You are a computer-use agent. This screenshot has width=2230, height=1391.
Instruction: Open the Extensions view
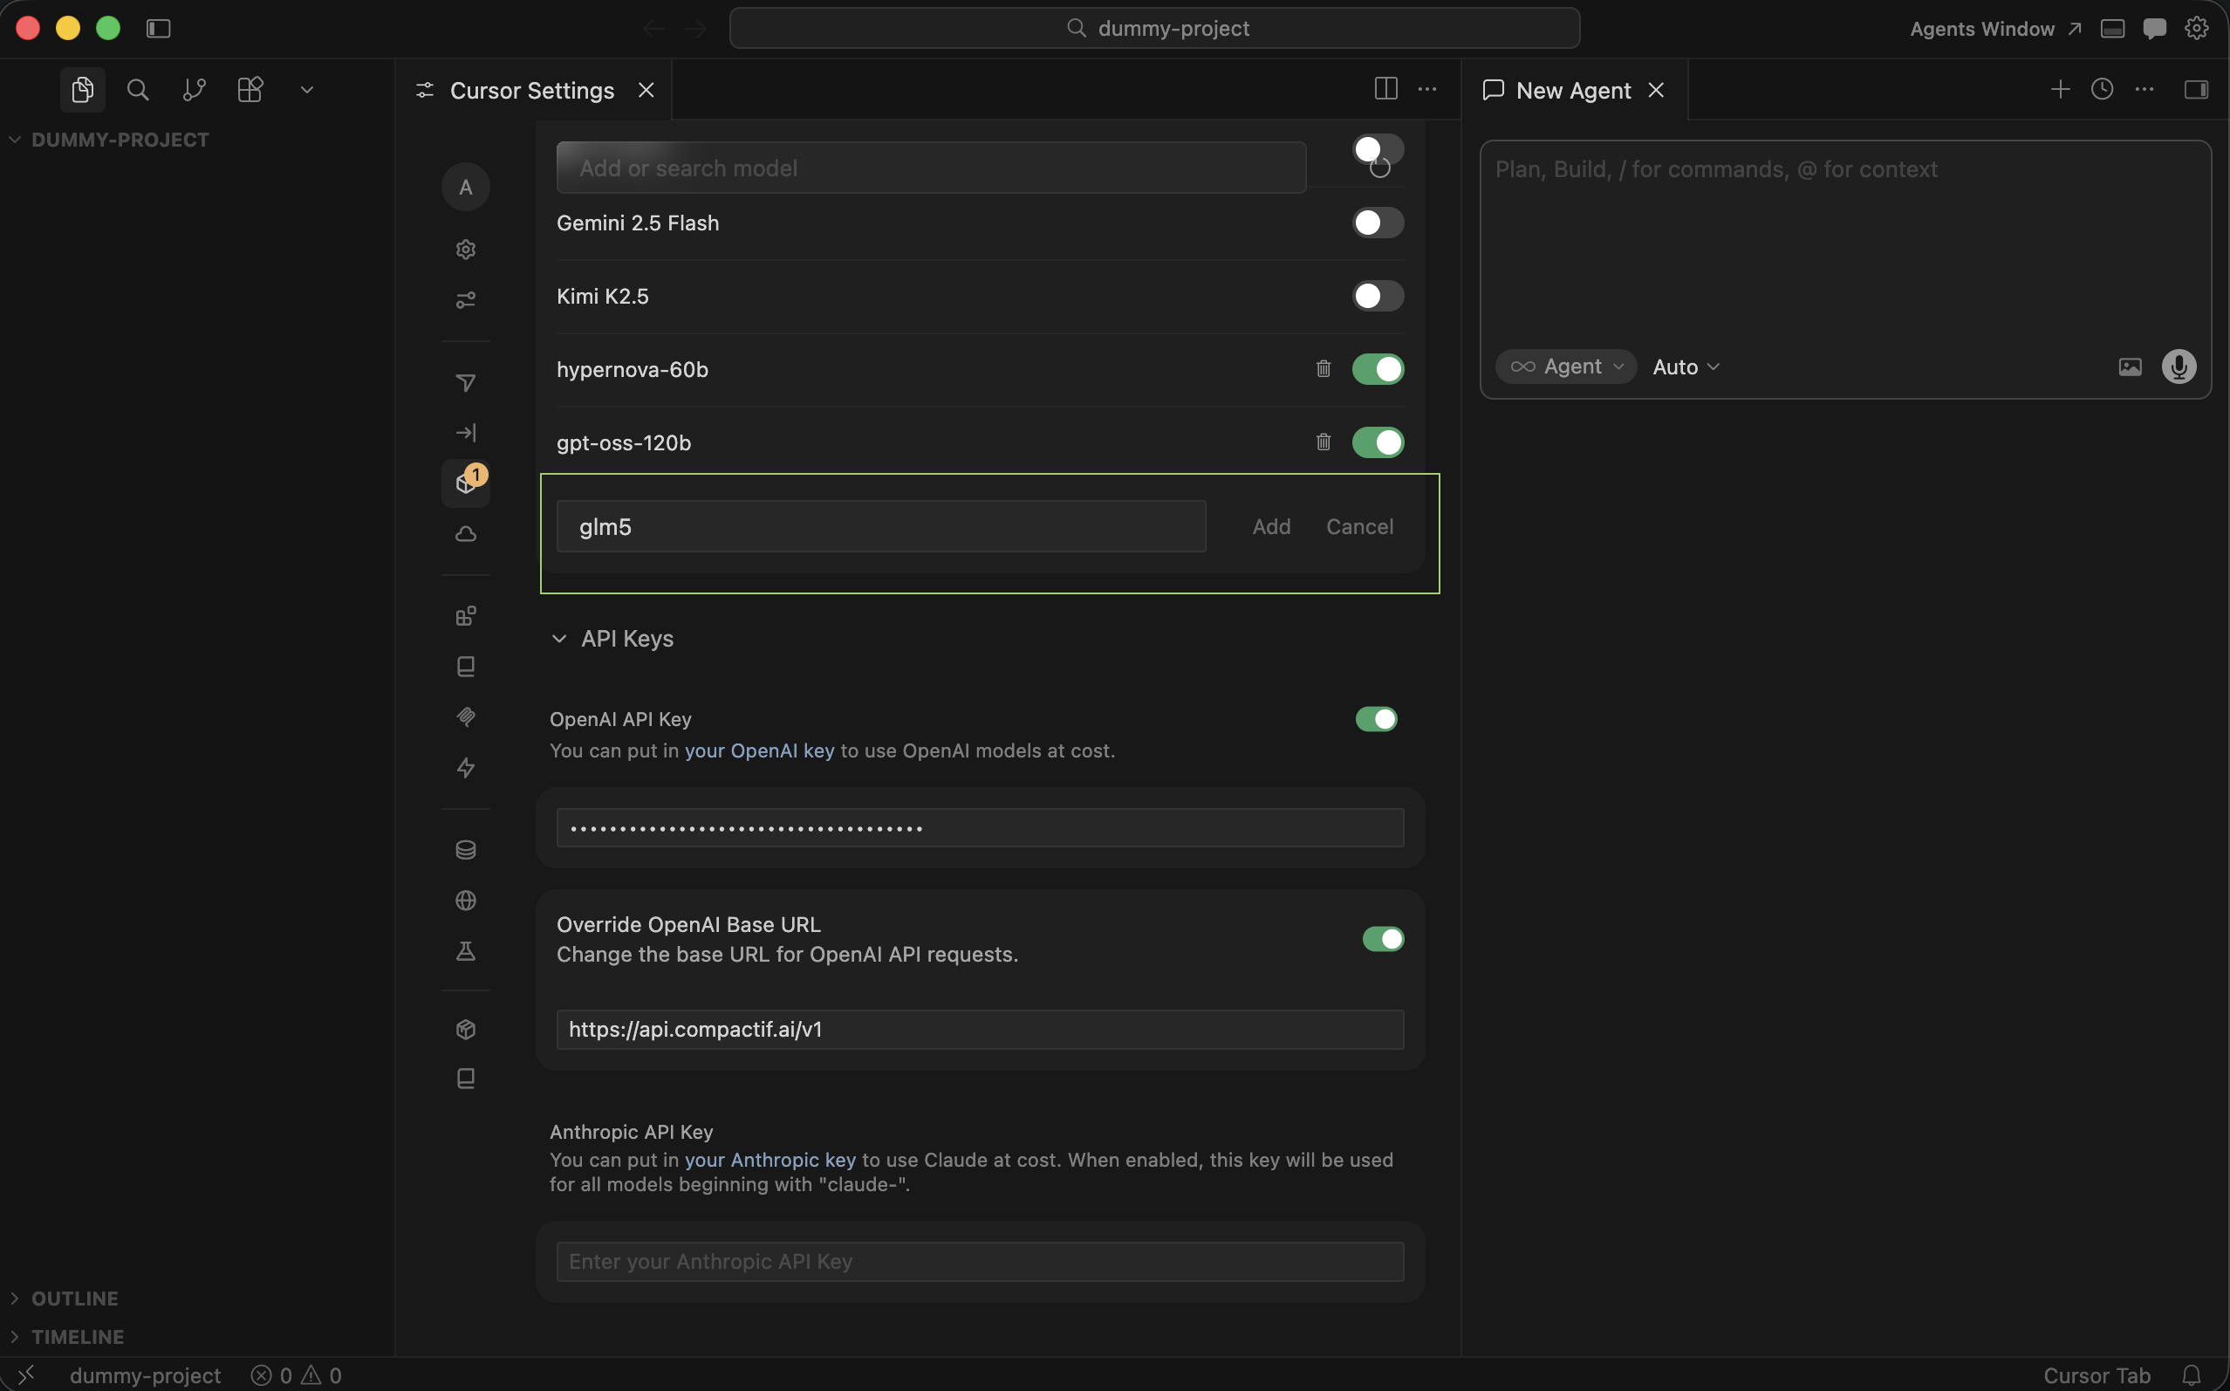(x=250, y=89)
